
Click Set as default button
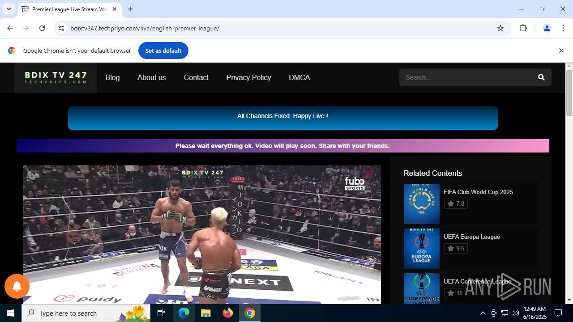163,51
